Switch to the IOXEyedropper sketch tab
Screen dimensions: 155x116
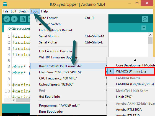coord(17,29)
